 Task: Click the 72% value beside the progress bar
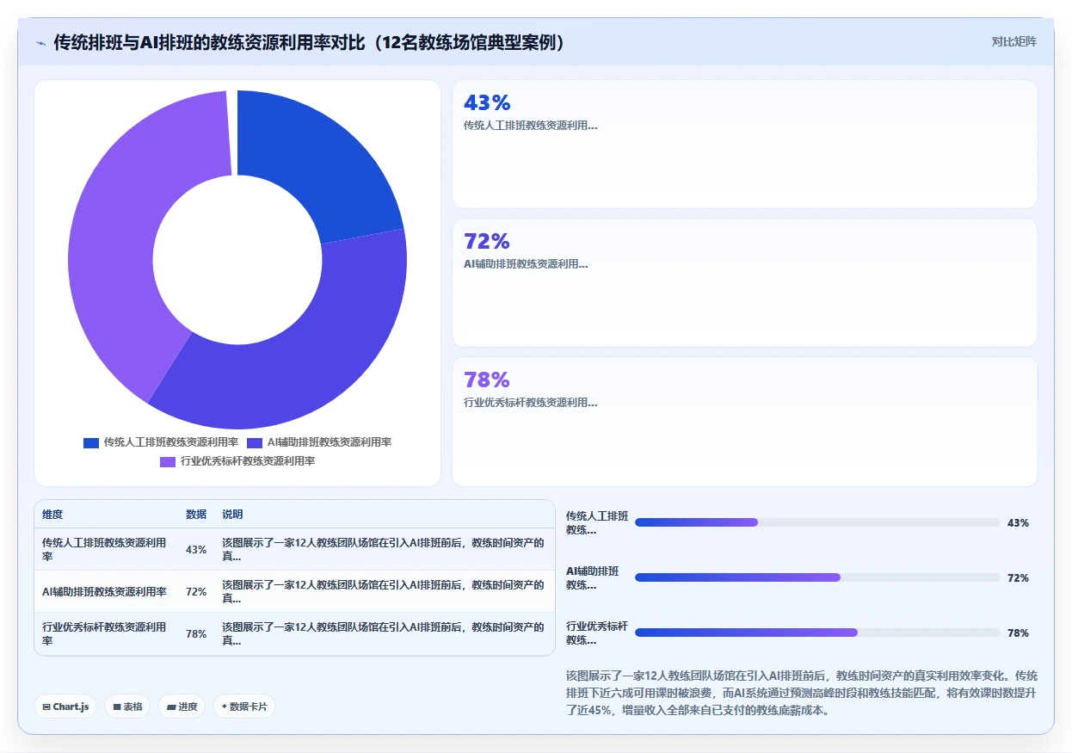1018,577
